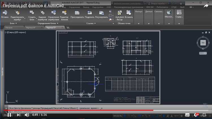212x119 pixels.
Task: Click the frames icon in Ссылка panel
Action: pos(111,15)
